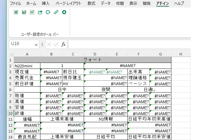Click the chain link add-in icon

pyautogui.click(x=56, y=12)
